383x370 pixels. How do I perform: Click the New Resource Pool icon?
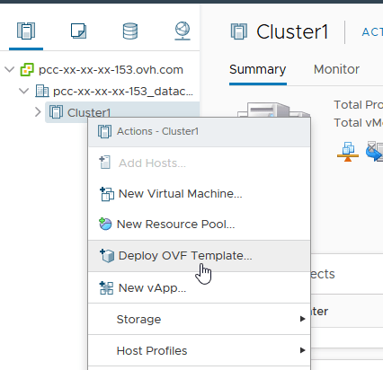pyautogui.click(x=105, y=224)
